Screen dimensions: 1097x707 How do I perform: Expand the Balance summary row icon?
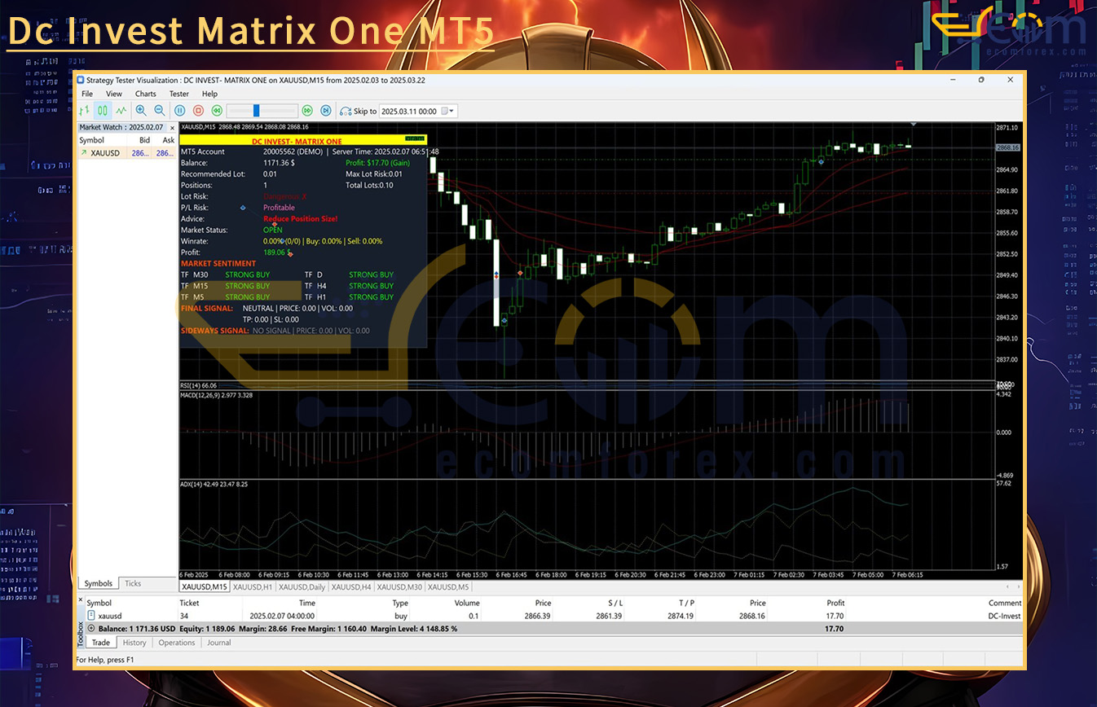pyautogui.click(x=91, y=629)
